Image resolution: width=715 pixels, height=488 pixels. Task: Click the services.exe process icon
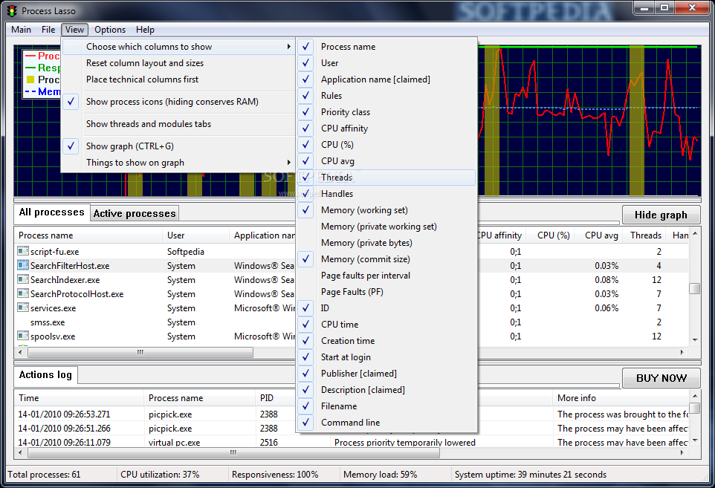coord(23,308)
